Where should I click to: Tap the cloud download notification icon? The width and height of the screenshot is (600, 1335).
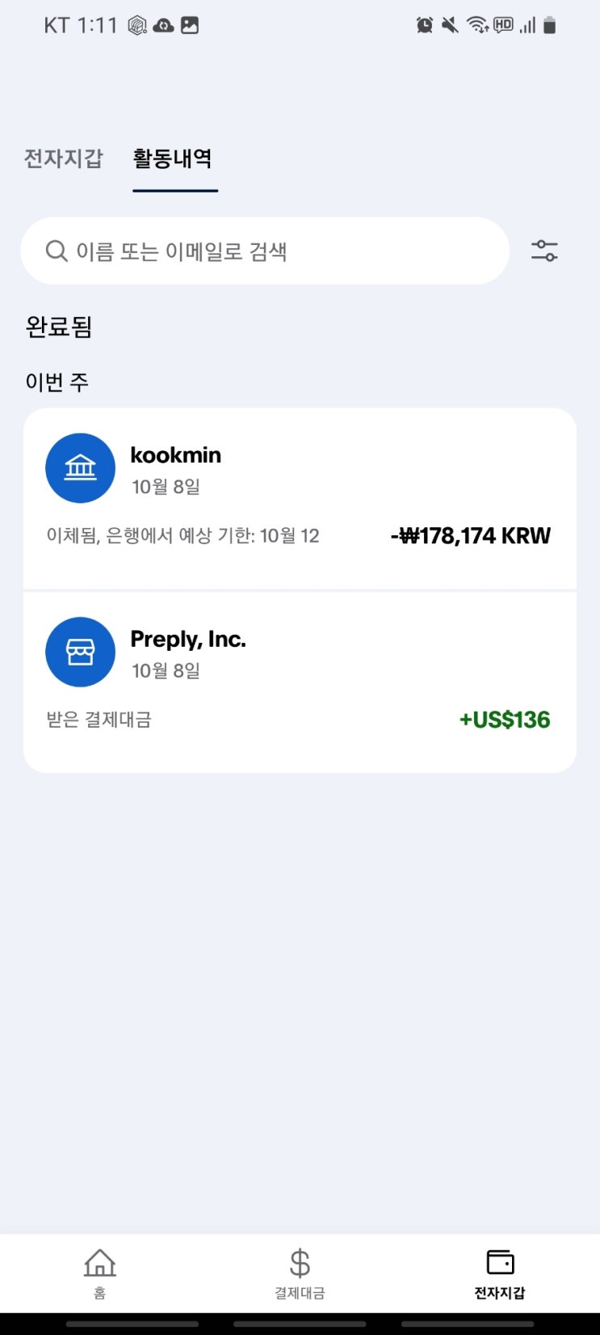[x=163, y=25]
